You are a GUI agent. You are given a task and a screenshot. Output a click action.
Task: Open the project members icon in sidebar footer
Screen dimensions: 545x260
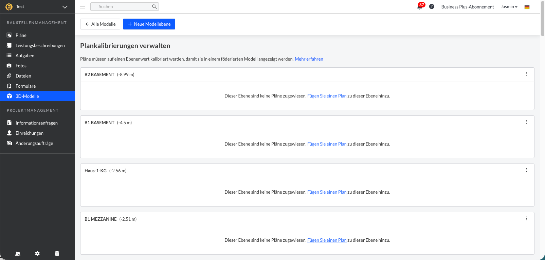click(18, 254)
